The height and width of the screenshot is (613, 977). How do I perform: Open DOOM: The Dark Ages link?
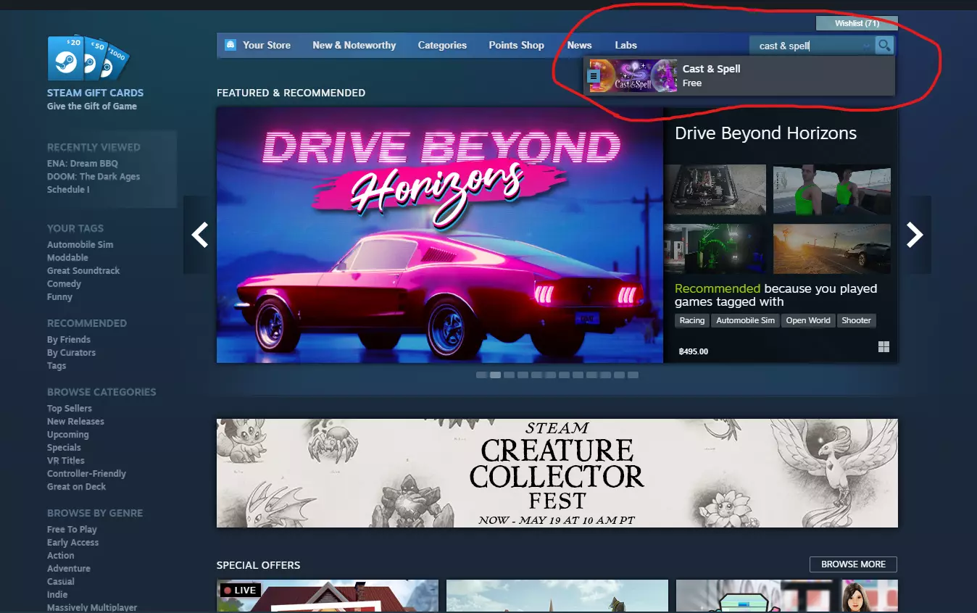click(x=93, y=177)
